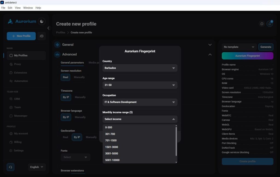Screen dimensions: 280x177
Task: Set Screen resolution to Manually
Action: [79, 77]
